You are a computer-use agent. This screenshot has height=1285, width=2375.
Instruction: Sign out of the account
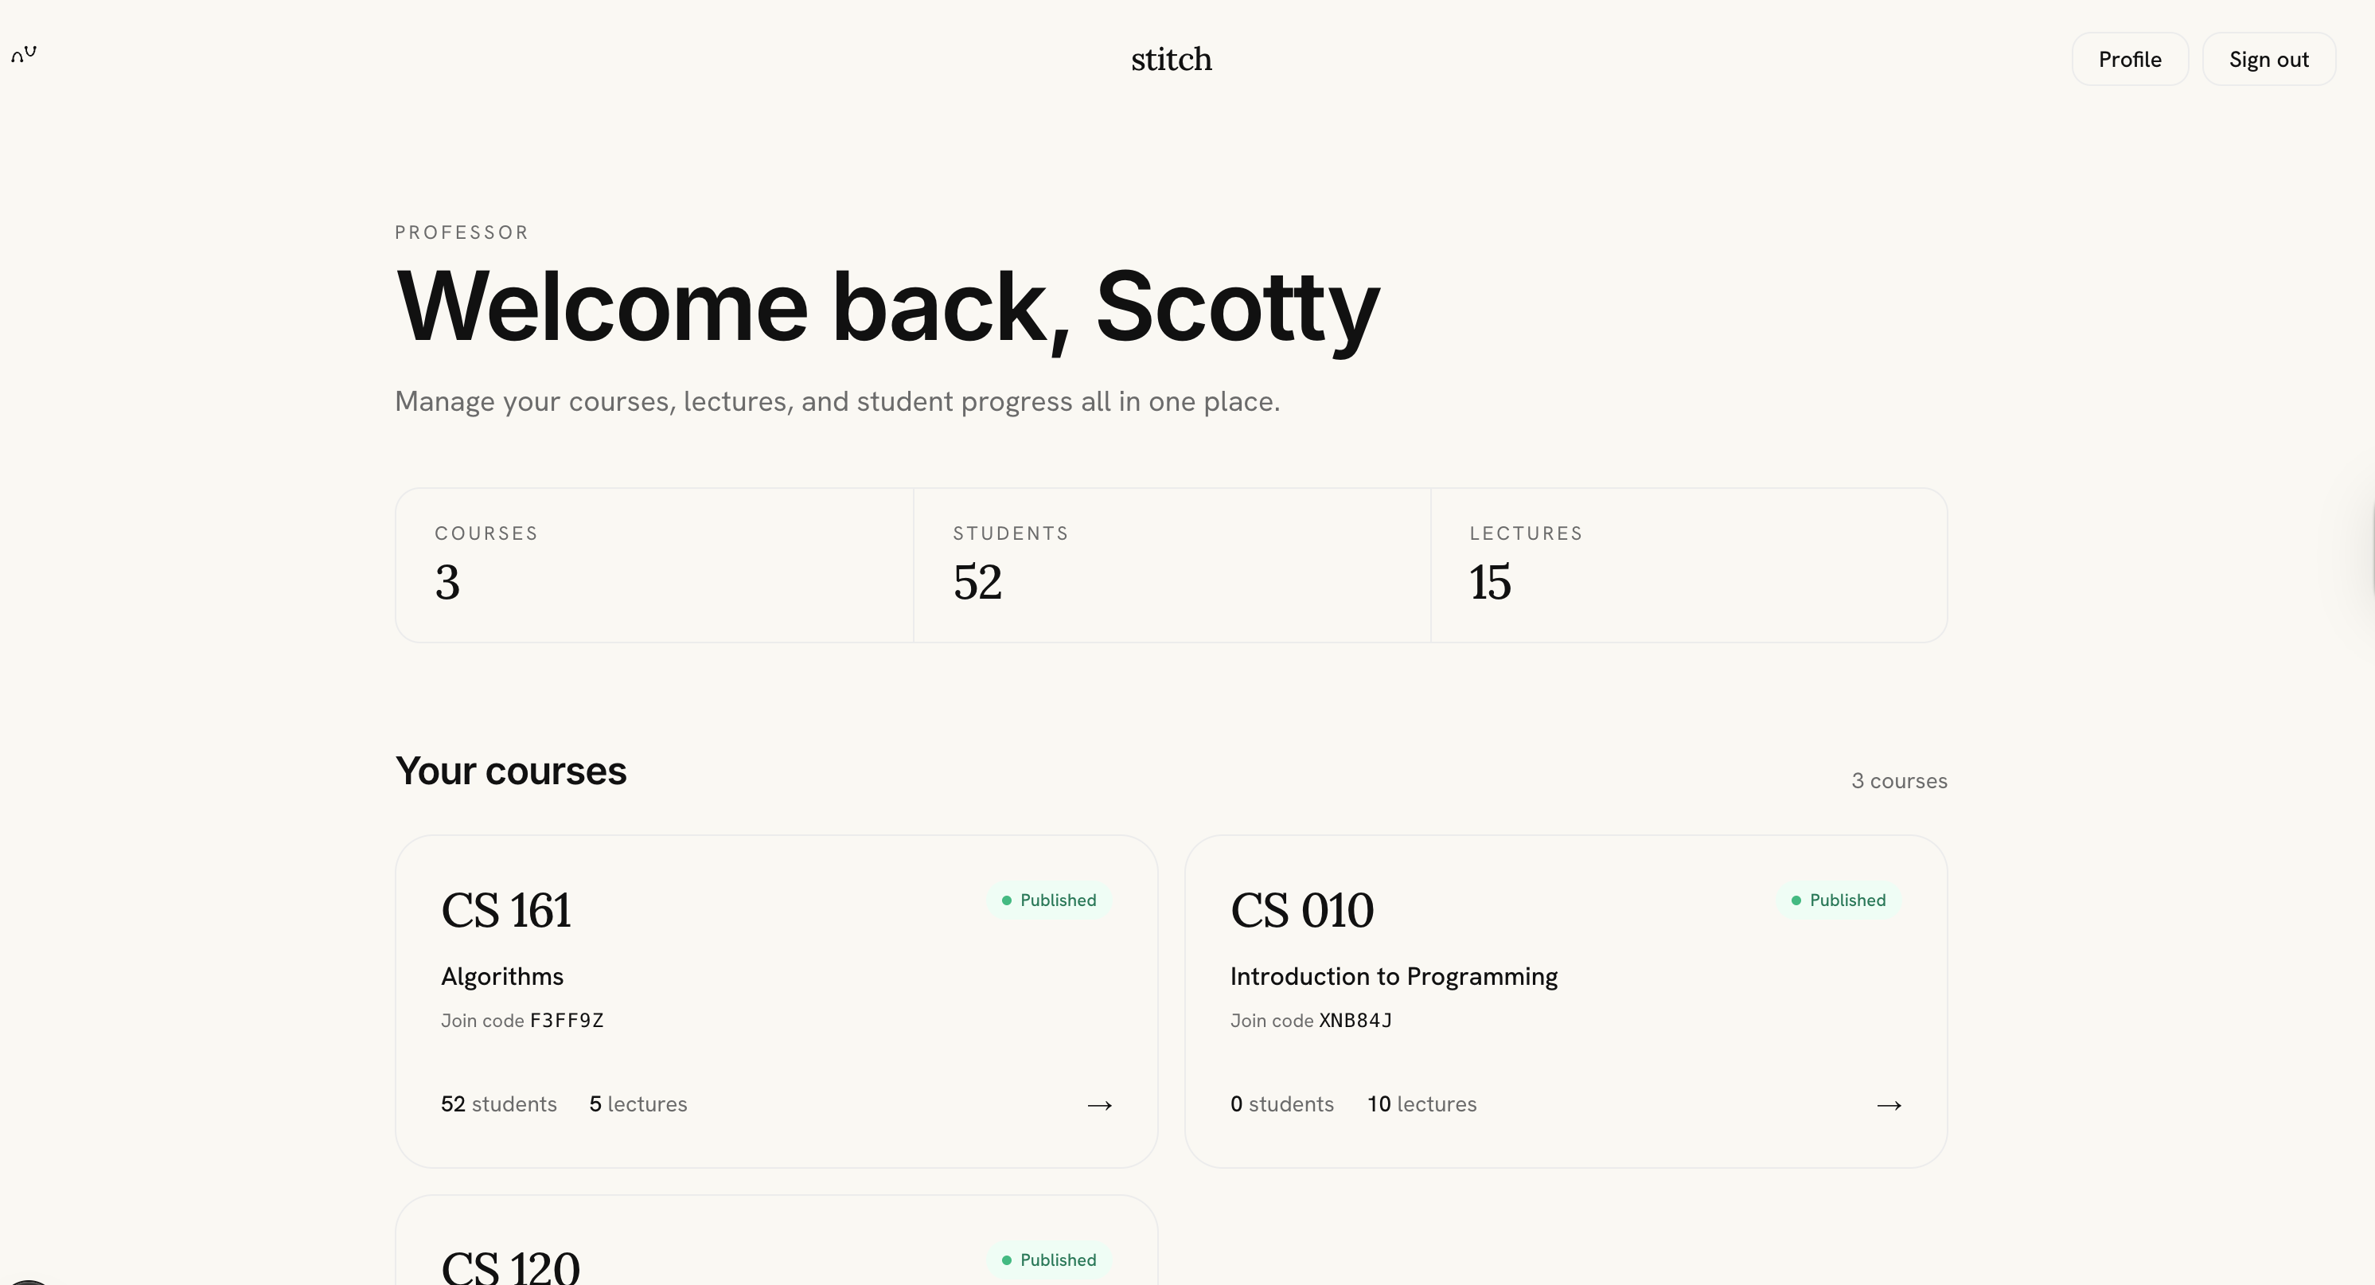pyautogui.click(x=2268, y=59)
